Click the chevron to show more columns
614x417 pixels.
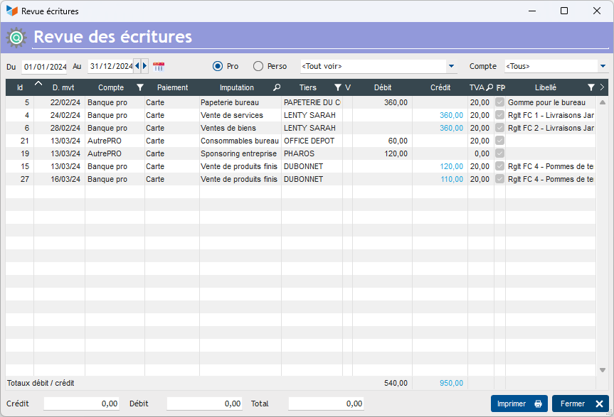tap(602, 87)
